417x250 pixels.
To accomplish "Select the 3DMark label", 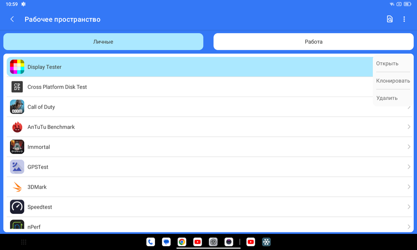I will [x=37, y=187].
